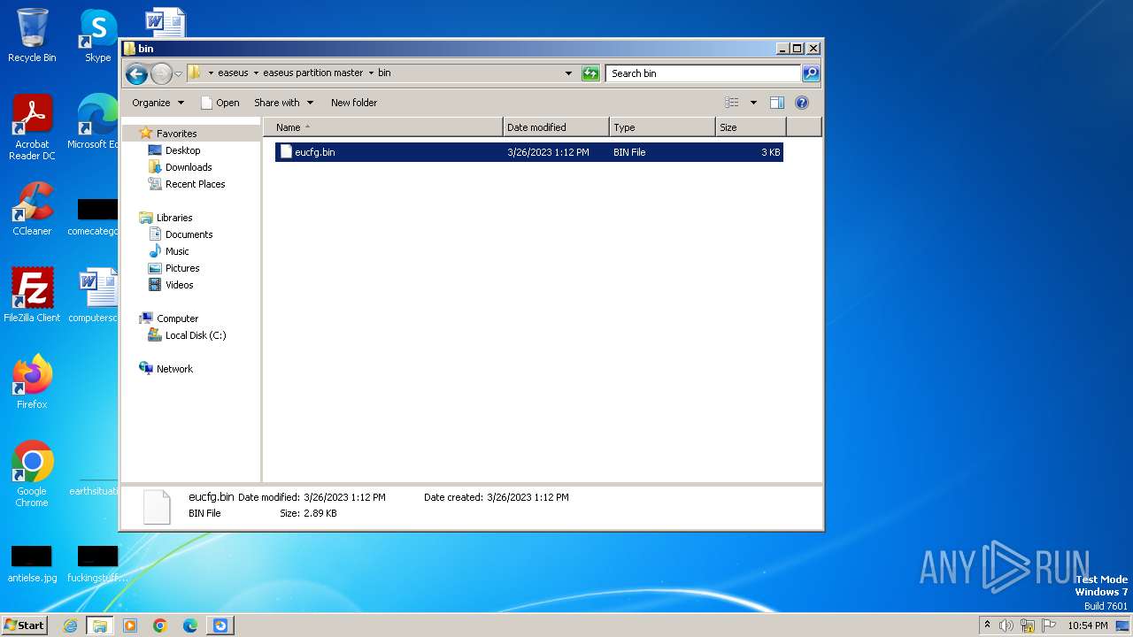Open the address bar history dropdown
The image size is (1133, 637).
point(568,73)
